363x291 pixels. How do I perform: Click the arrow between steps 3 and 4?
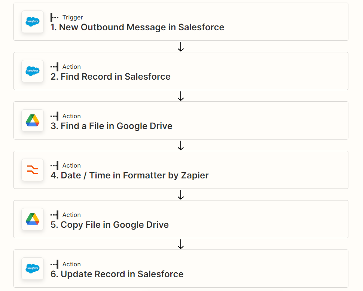coord(181,145)
